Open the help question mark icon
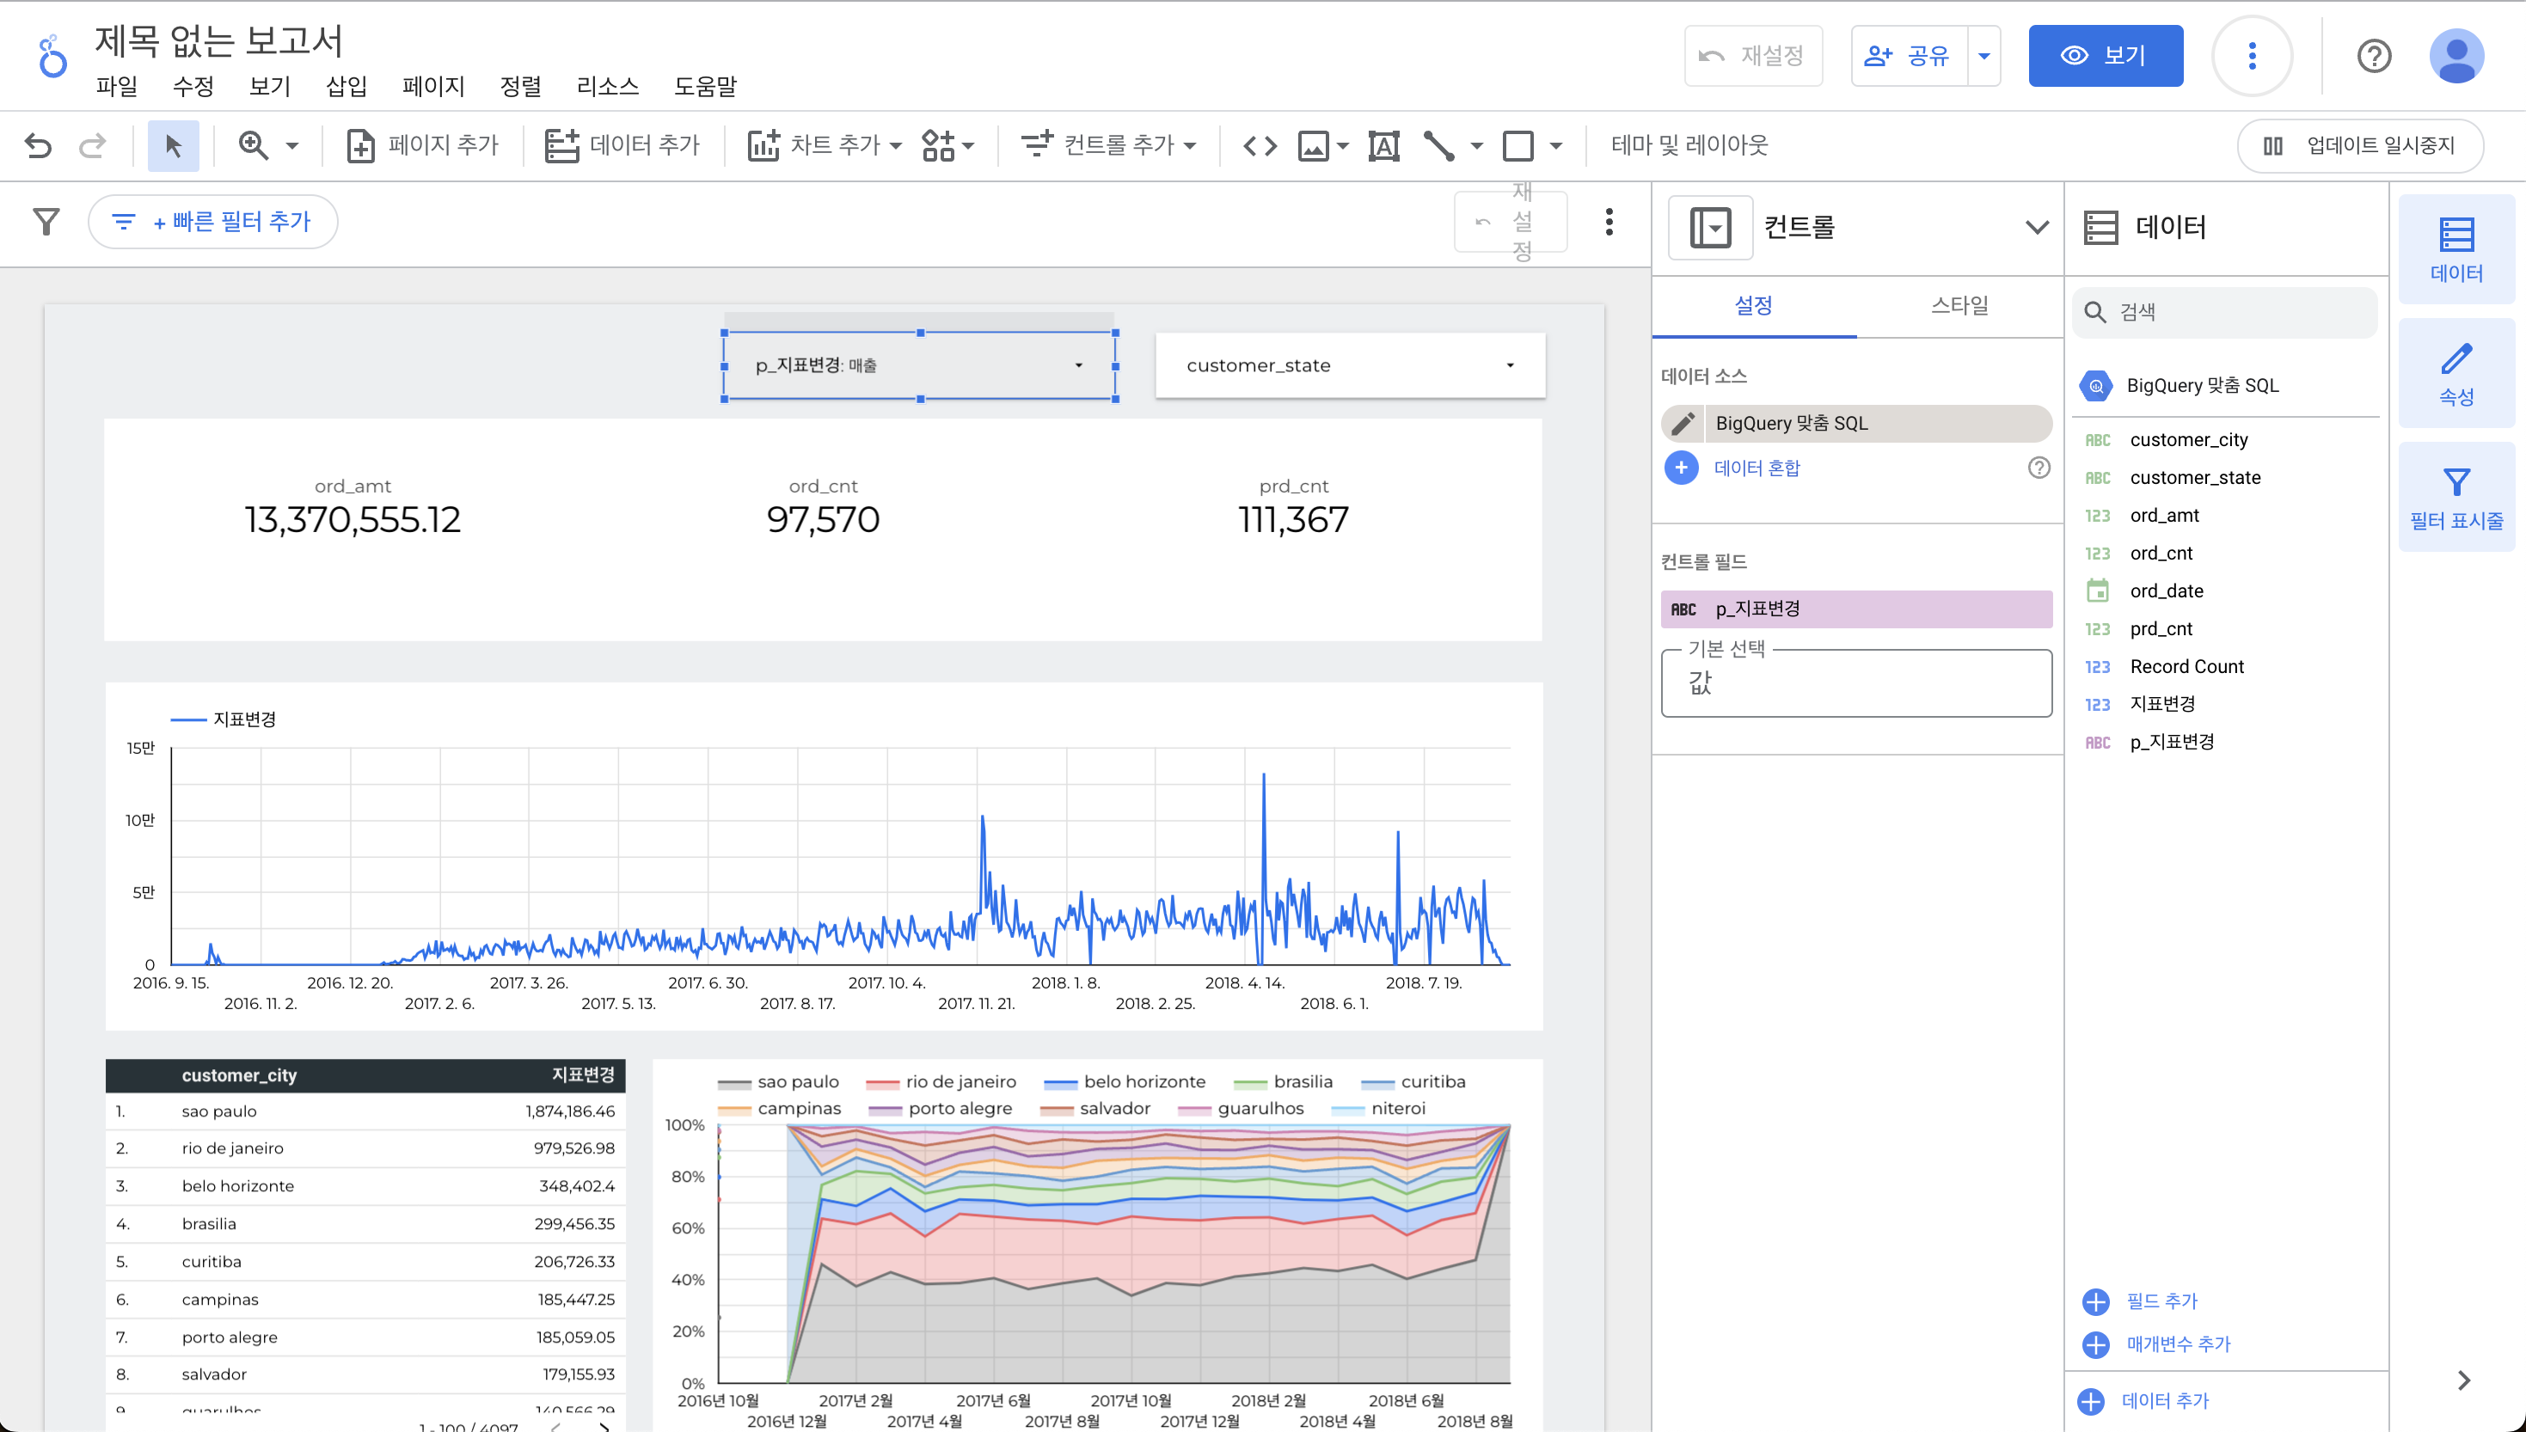This screenshot has height=1432, width=2526. tap(2374, 56)
